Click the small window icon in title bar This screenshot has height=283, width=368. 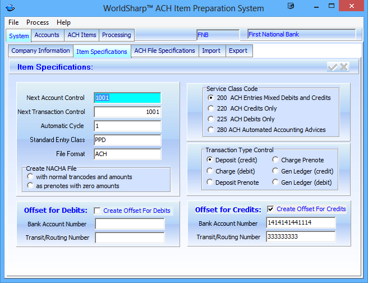[291, 6]
